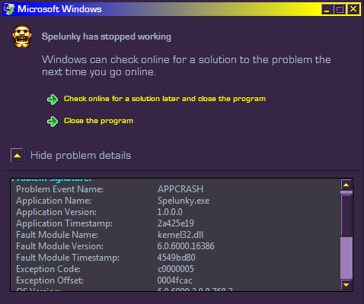Screen dimensions: 364x304
Task: Choose Check online for a solution later link
Action: pyautogui.click(x=164, y=99)
